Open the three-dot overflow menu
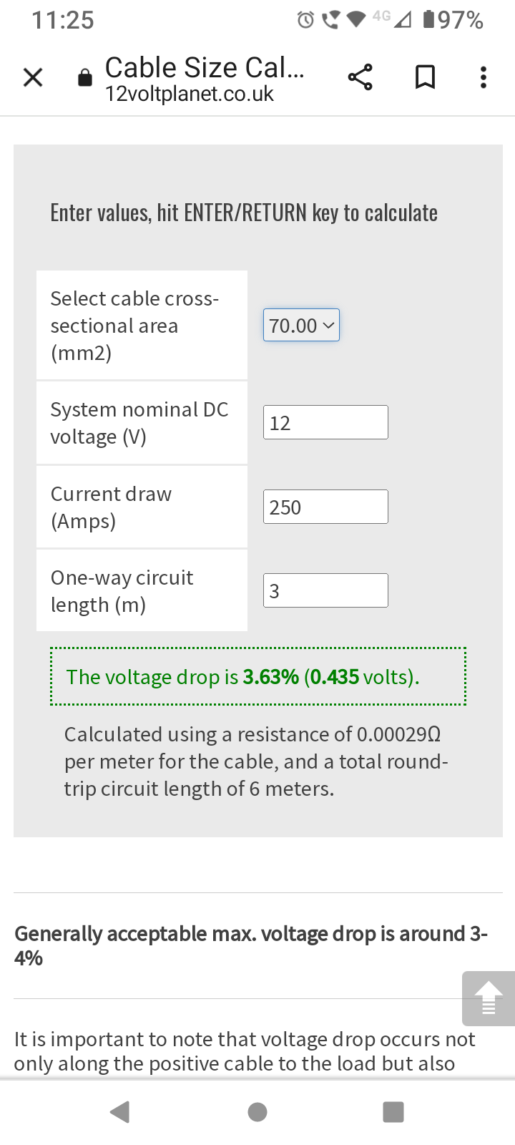Viewport: 515px width, 1145px height. (484, 77)
